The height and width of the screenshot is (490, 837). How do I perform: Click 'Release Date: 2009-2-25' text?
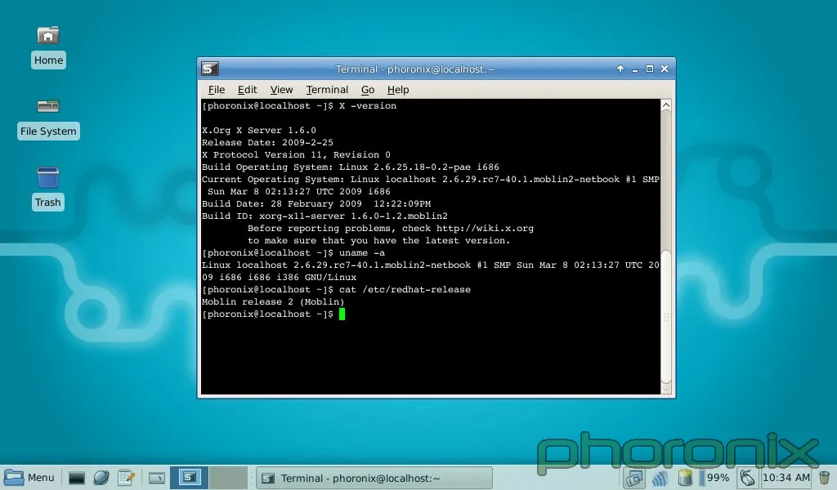point(267,142)
